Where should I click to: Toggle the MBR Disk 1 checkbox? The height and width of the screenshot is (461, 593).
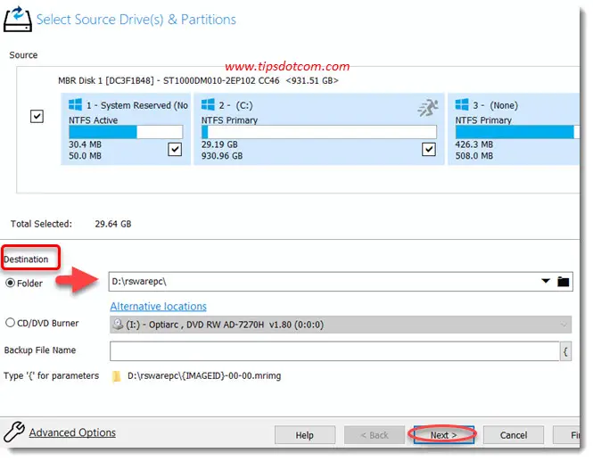tap(37, 116)
